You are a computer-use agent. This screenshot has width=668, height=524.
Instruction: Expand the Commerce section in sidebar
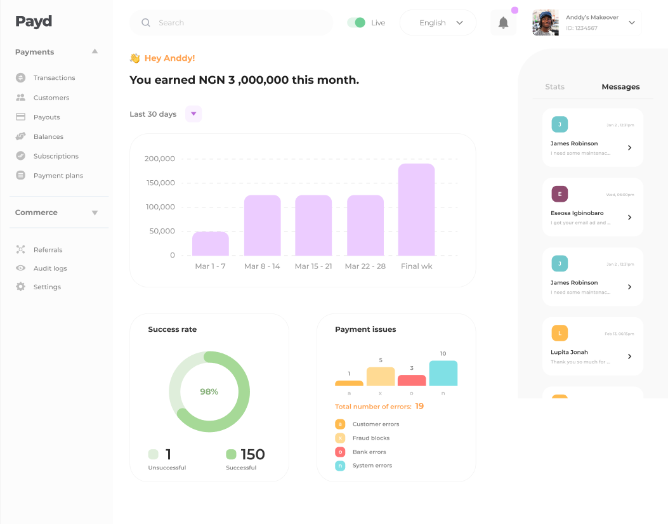(x=95, y=213)
